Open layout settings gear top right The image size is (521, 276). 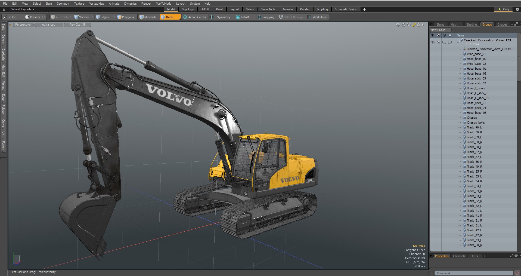(x=517, y=9)
